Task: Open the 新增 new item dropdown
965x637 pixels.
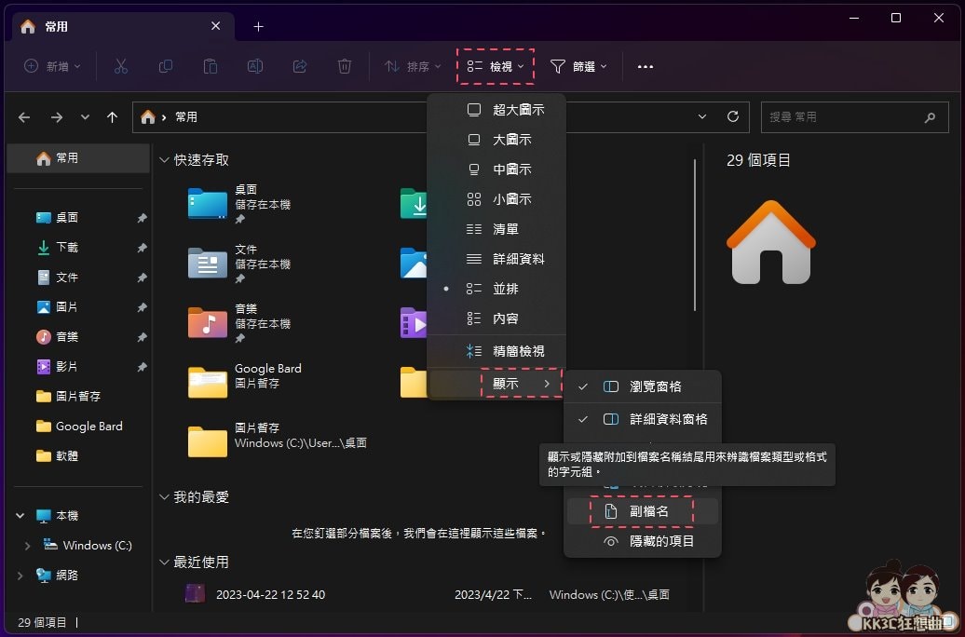Action: [52, 66]
